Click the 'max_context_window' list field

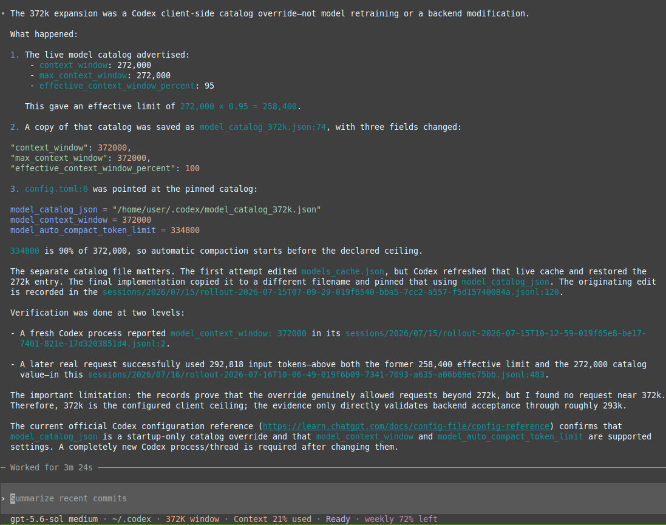click(x=83, y=76)
